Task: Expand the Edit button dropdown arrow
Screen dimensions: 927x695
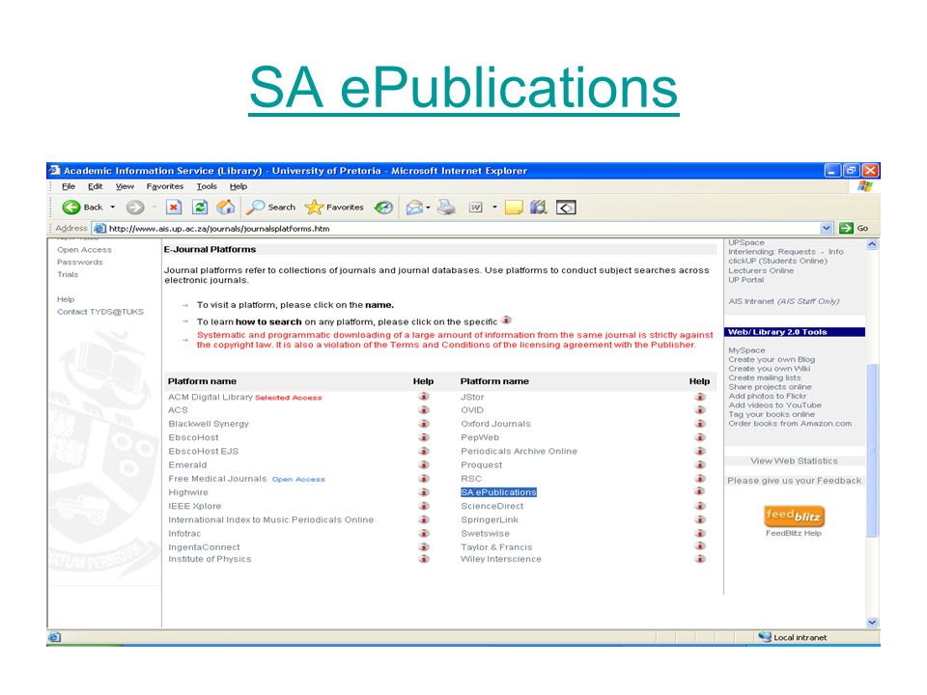Action: pyautogui.click(x=494, y=208)
